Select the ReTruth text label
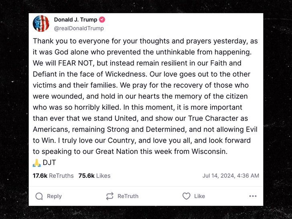 [128, 196]
